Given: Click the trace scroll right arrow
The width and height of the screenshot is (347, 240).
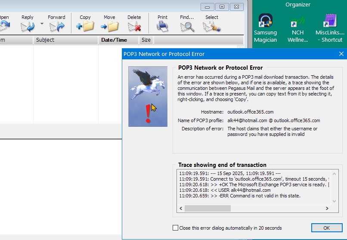Looking at the screenshot, I should [327, 209].
